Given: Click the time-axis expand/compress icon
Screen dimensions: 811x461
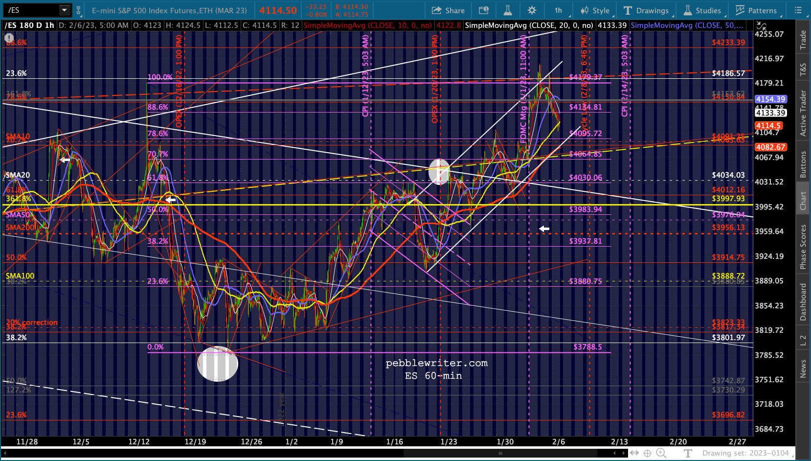Looking at the screenshot, I should 634,453.
